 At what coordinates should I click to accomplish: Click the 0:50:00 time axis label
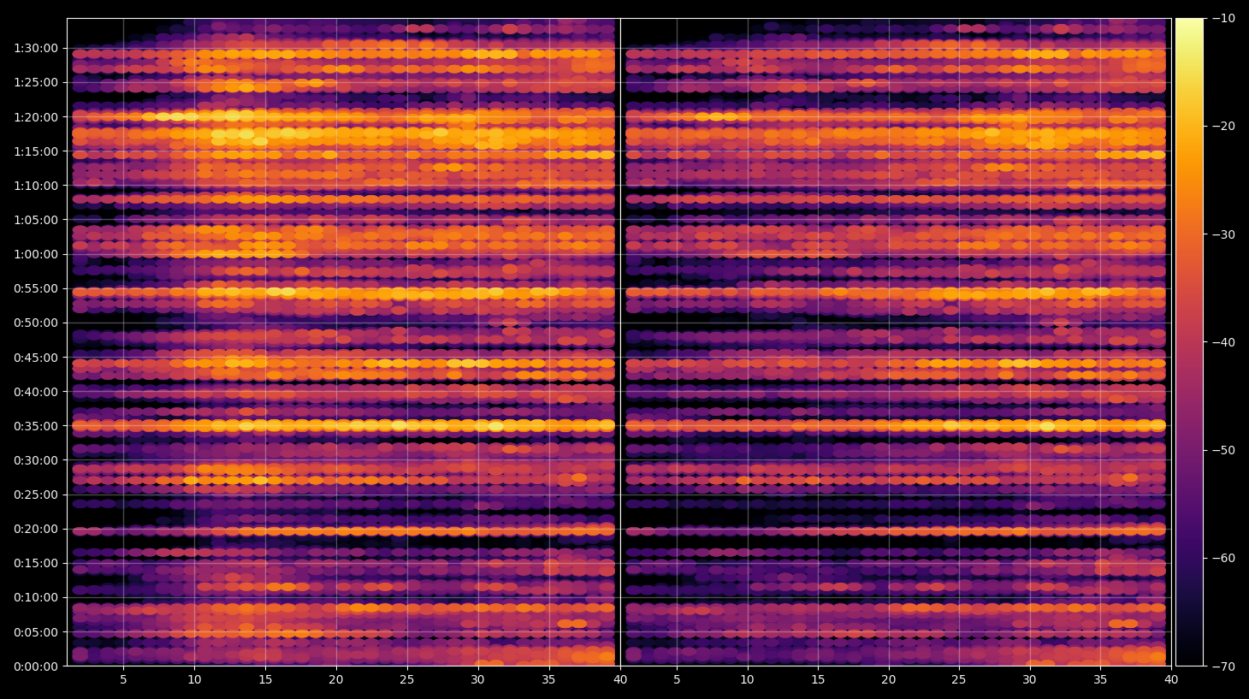36,323
